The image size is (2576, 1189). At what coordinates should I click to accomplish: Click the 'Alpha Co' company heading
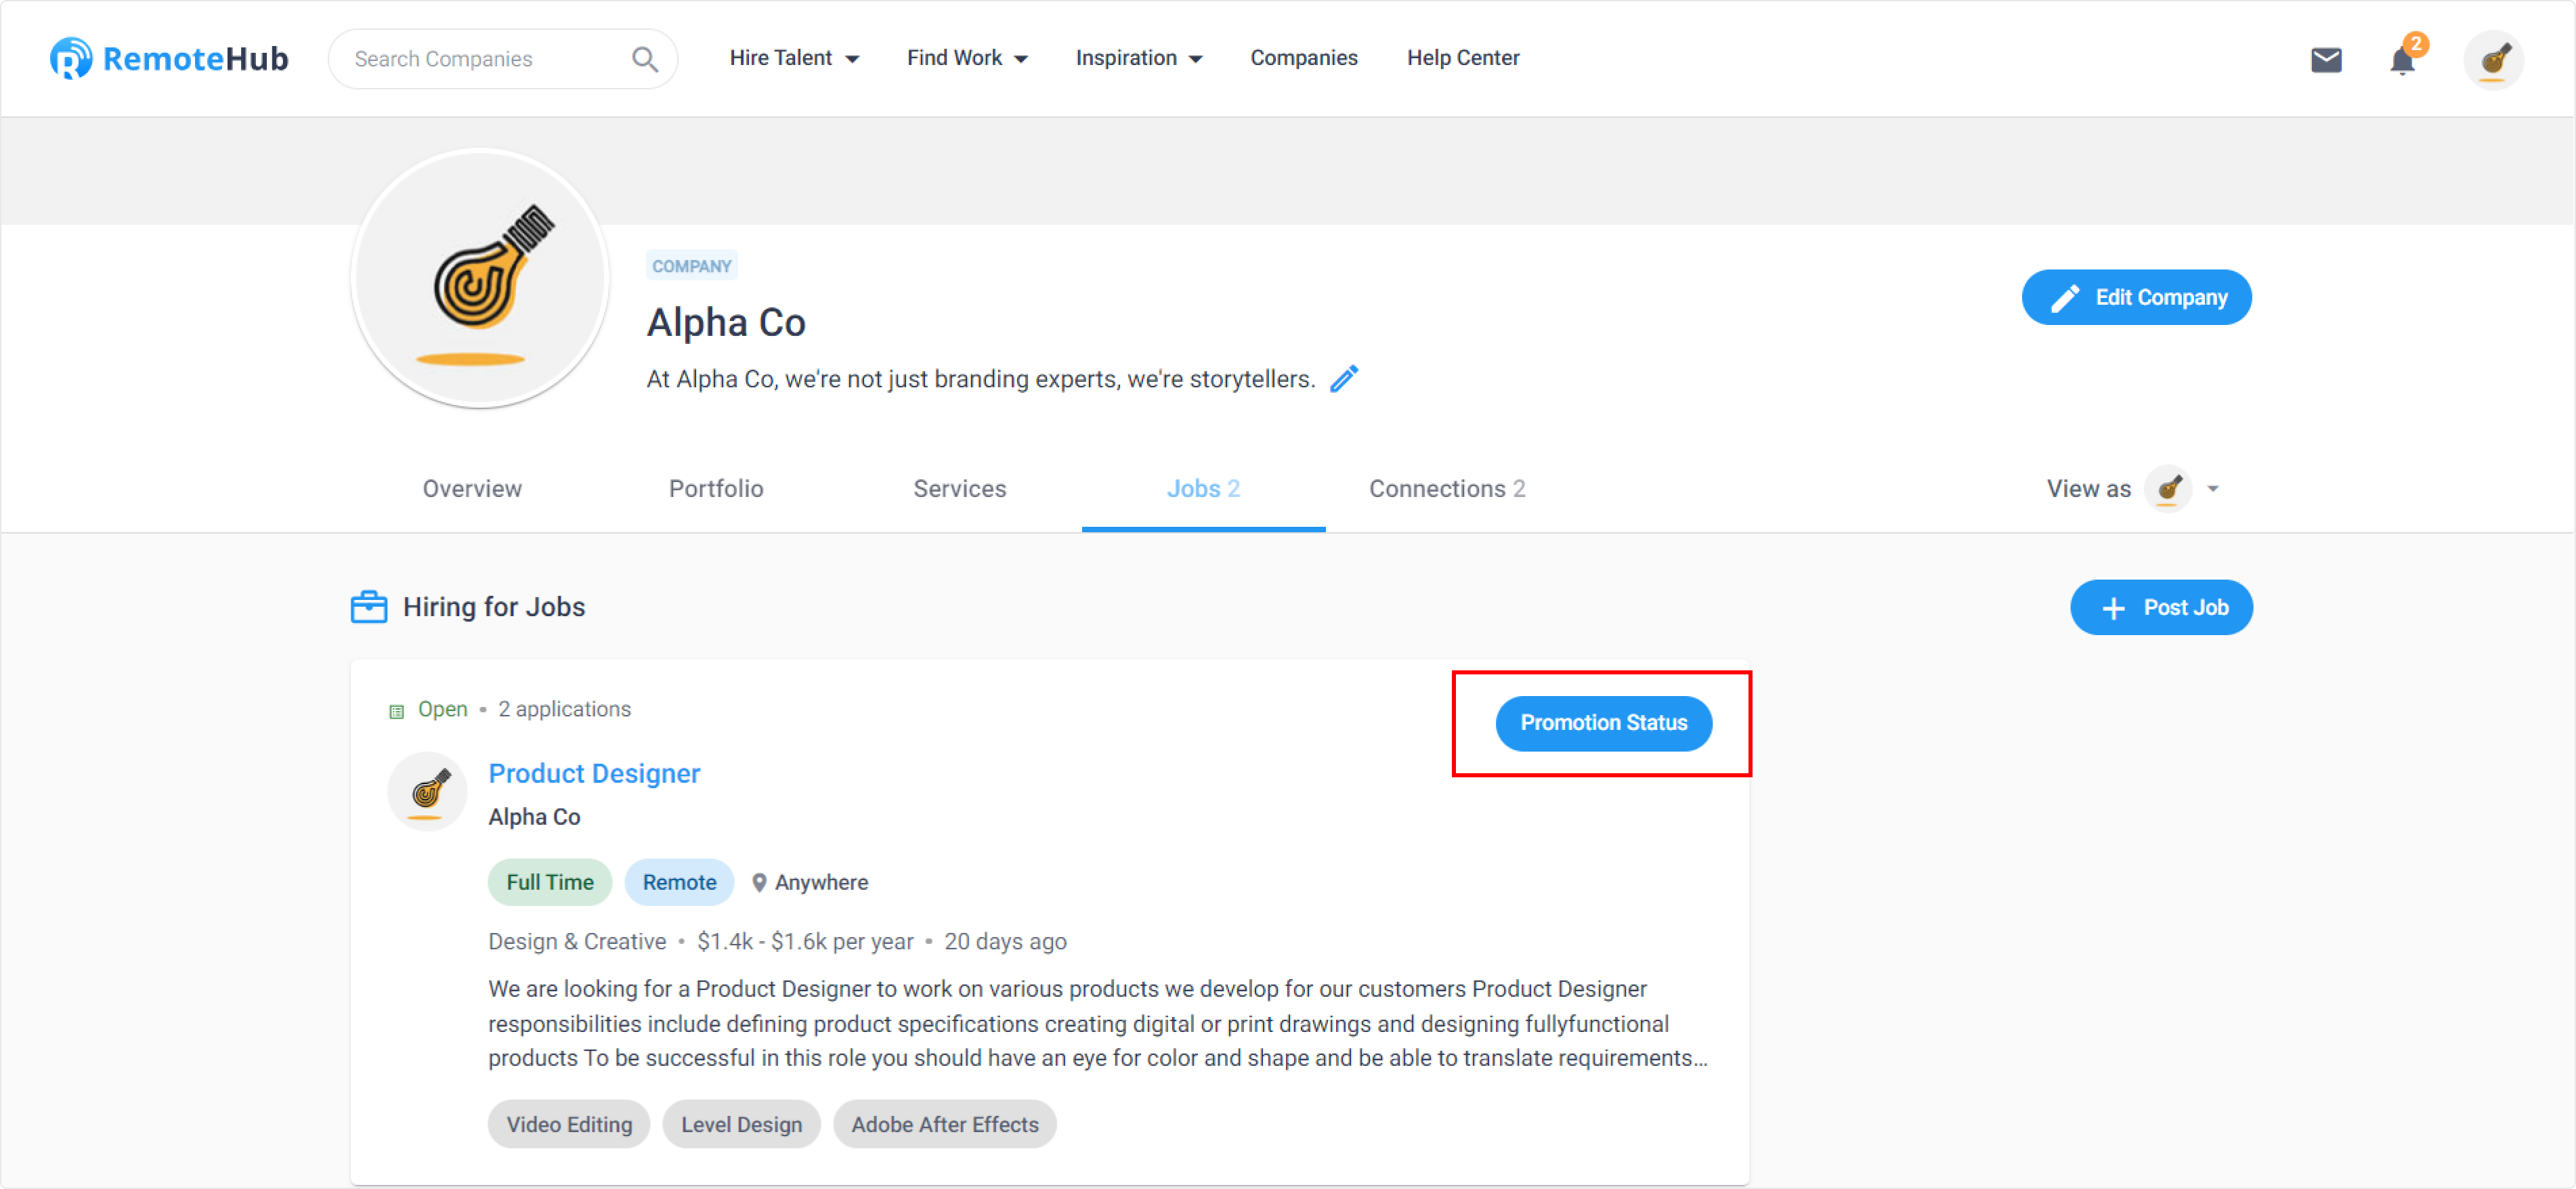[x=726, y=323]
